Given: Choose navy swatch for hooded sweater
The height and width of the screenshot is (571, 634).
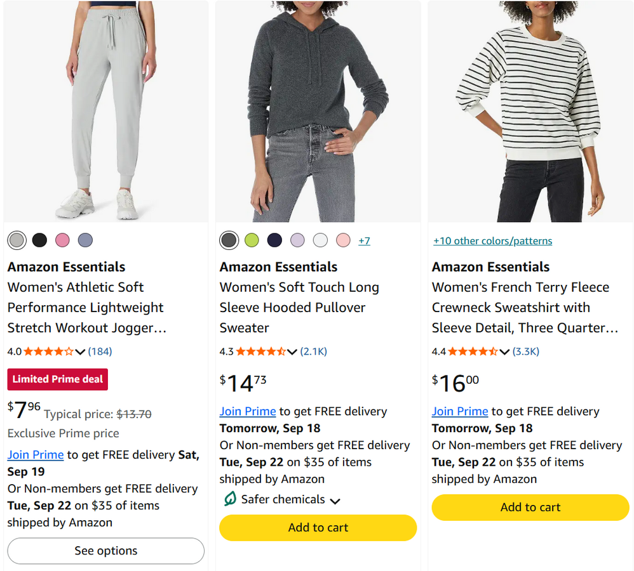Looking at the screenshot, I should point(274,240).
